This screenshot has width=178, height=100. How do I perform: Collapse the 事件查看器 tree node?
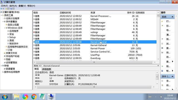(3, 22)
